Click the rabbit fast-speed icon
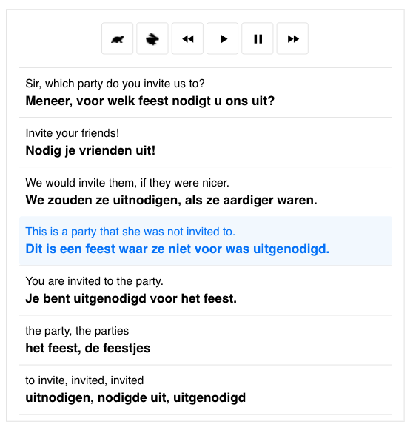The image size is (413, 430). pos(152,38)
